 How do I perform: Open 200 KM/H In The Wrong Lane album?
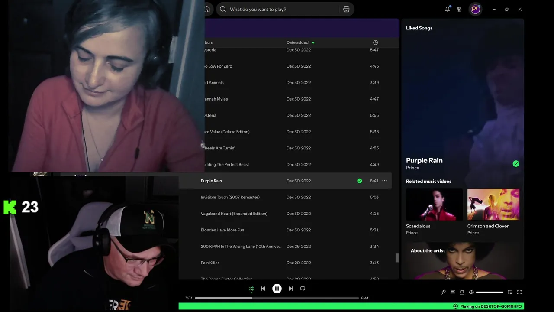[241, 247]
